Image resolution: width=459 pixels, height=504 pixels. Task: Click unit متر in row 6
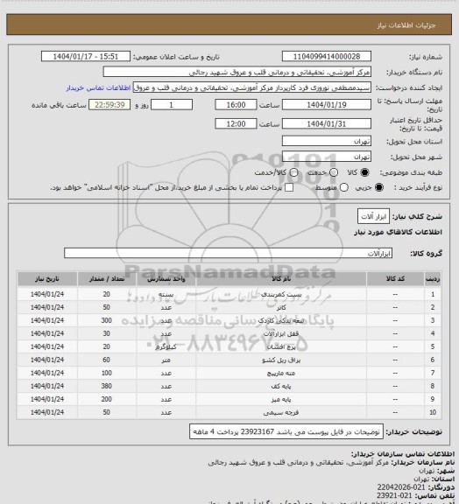coord(166,360)
